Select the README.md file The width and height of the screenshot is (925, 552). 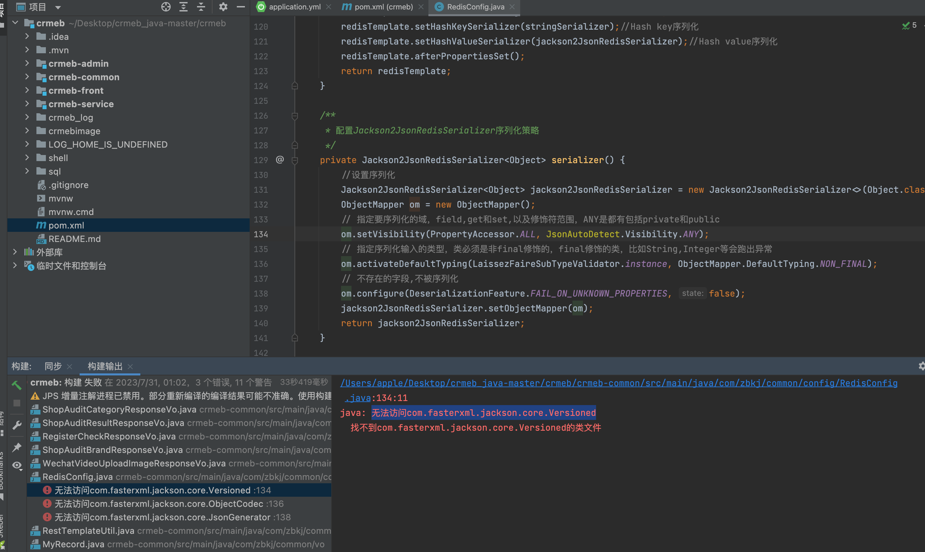(129, 239)
